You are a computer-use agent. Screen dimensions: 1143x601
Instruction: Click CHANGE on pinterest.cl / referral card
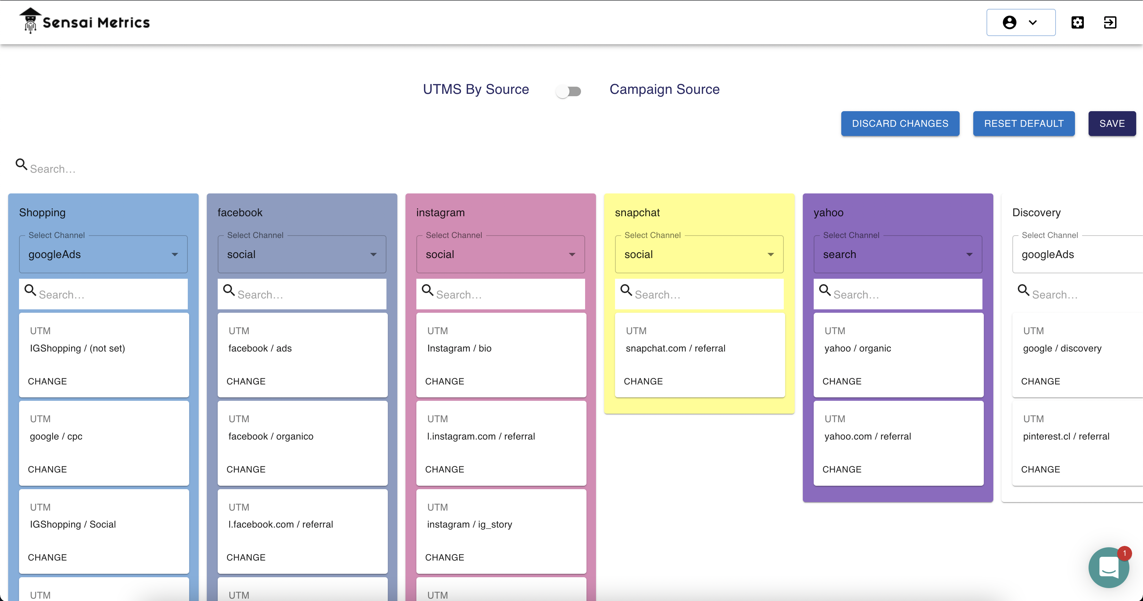[x=1041, y=469]
